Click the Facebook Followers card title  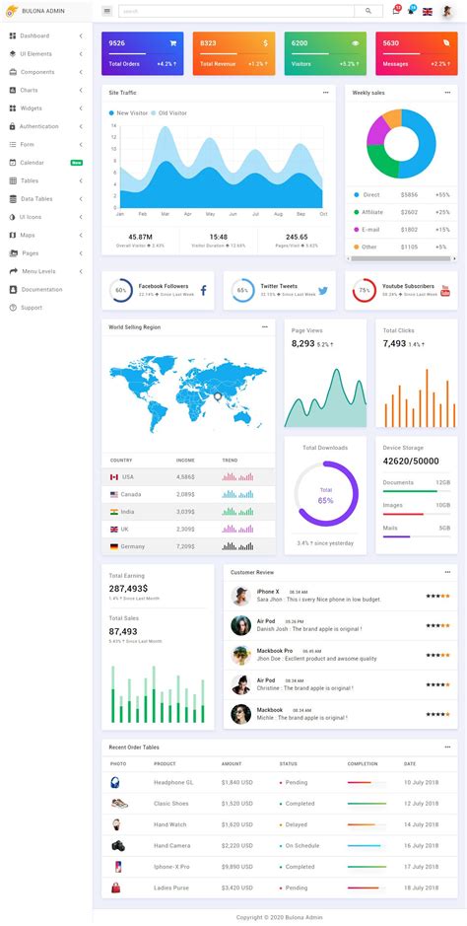[164, 286]
